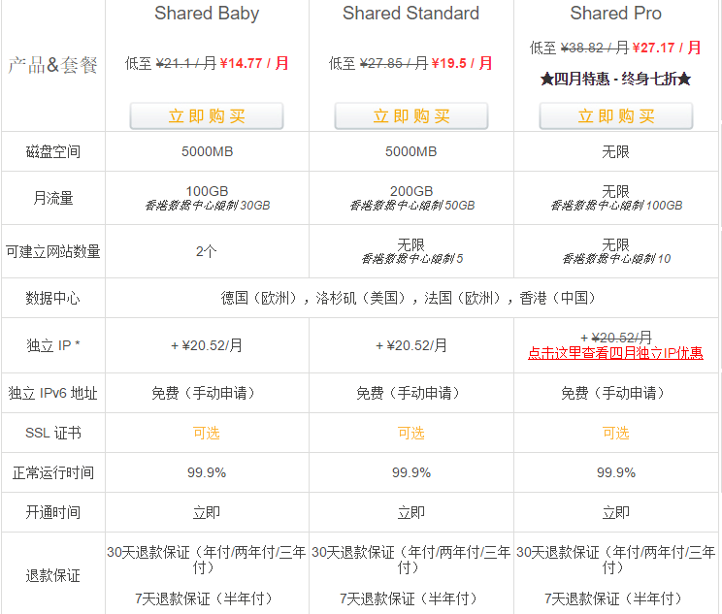Open the 可选 SSL link in Shared Pro column
Viewport: 722px width, 614px height.
616,433
